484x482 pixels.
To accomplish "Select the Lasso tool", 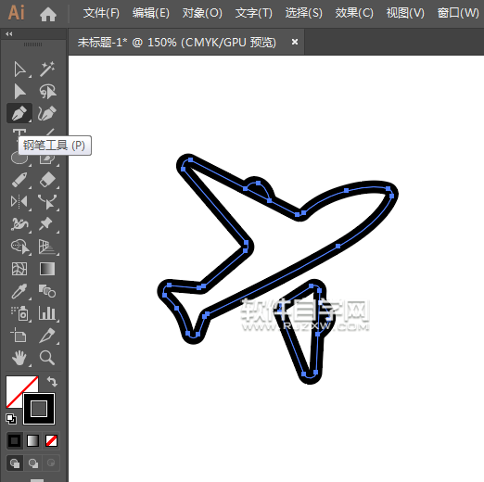I will pos(47,92).
